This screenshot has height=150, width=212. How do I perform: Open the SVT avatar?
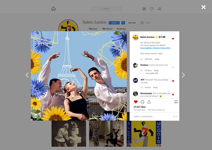point(135,80)
